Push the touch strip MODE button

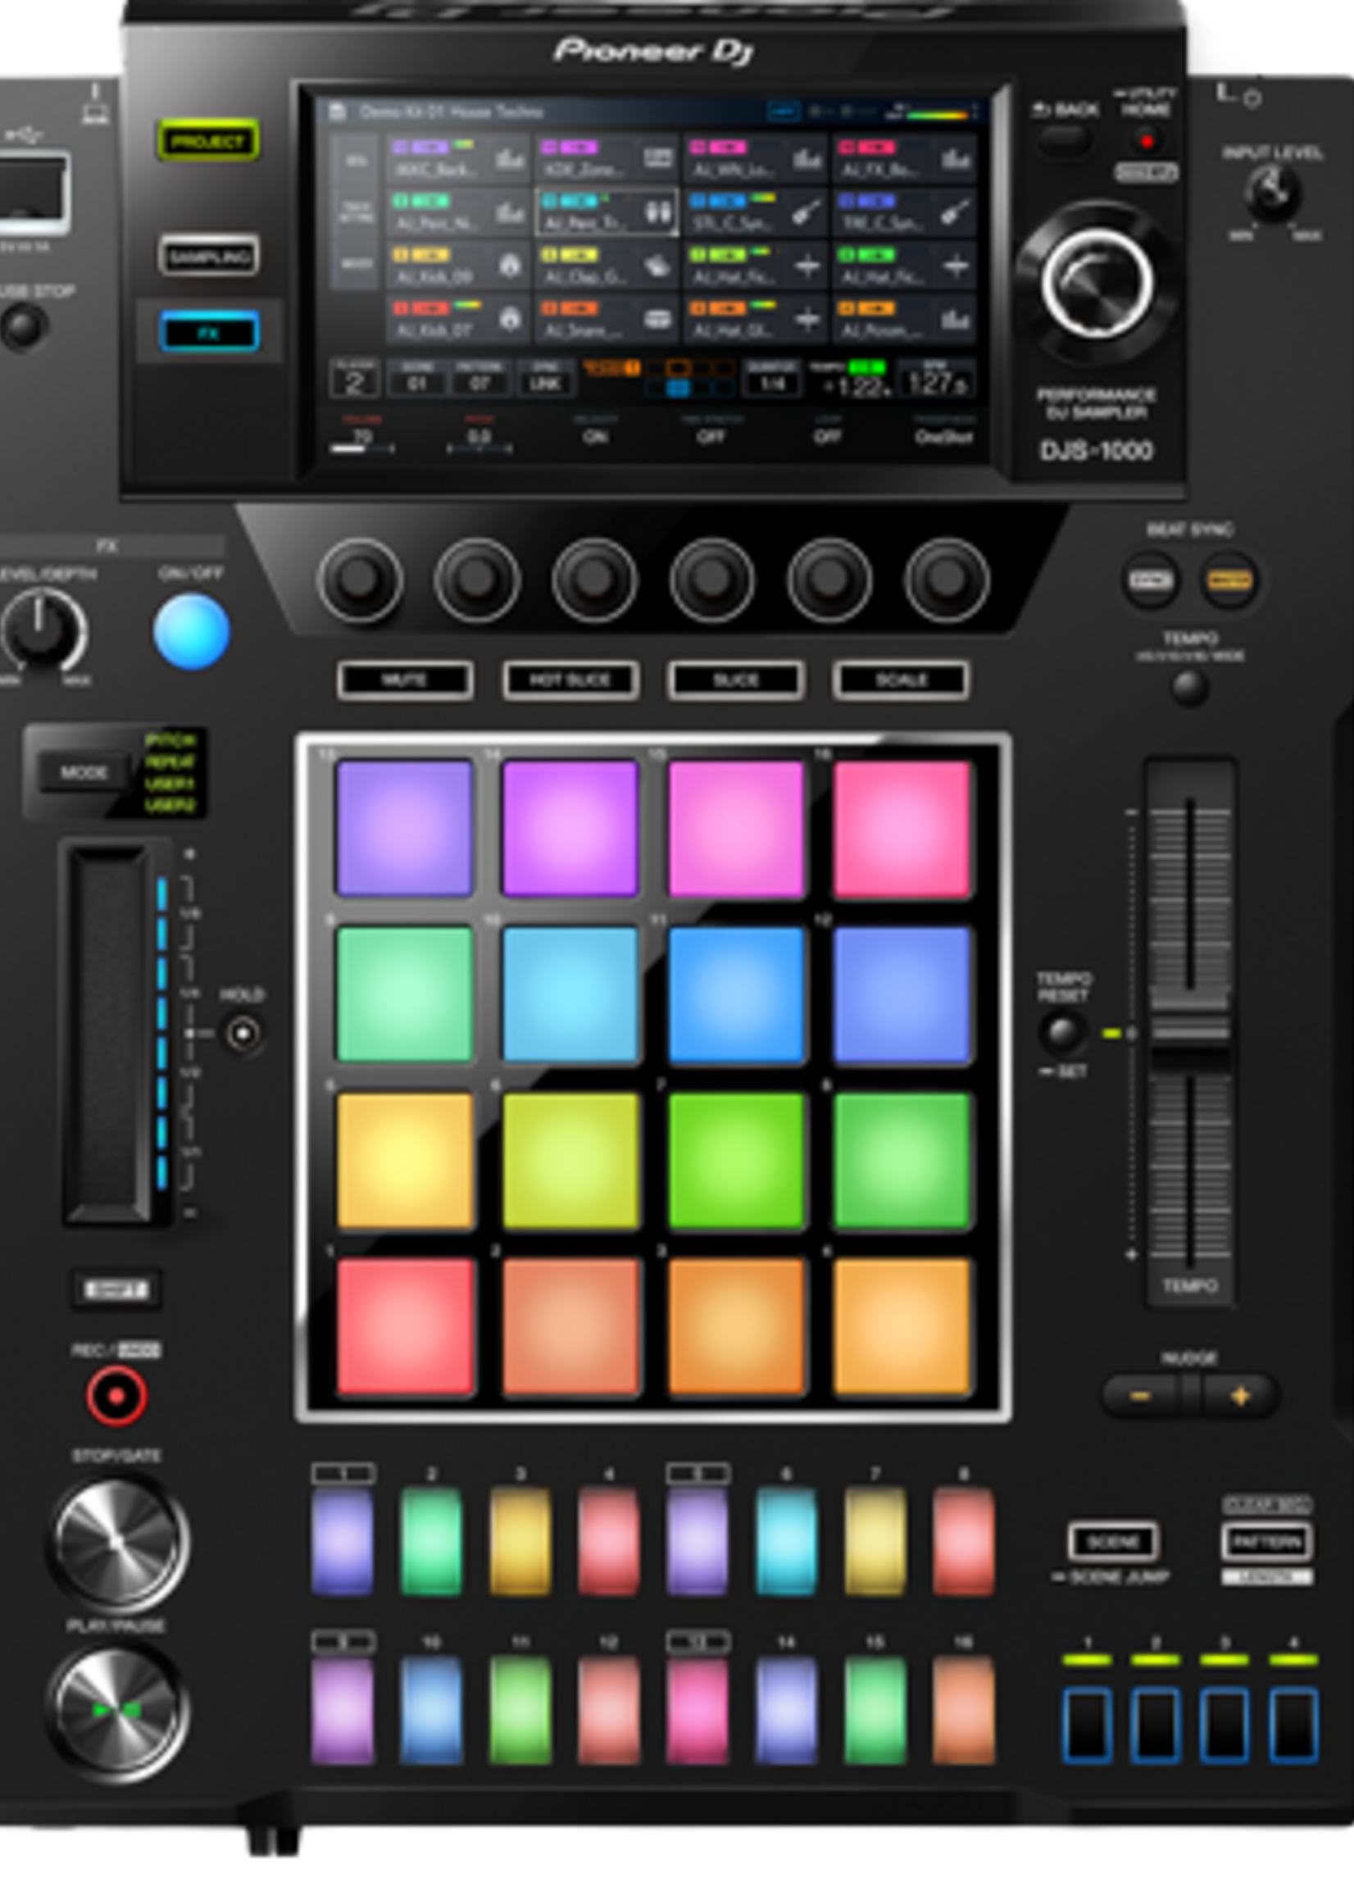click(x=84, y=773)
